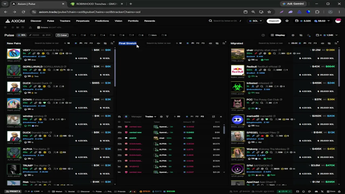Open Social in the bottom bar
Image resolution: width=345 pixels, height=194 pixels.
tap(70, 191)
